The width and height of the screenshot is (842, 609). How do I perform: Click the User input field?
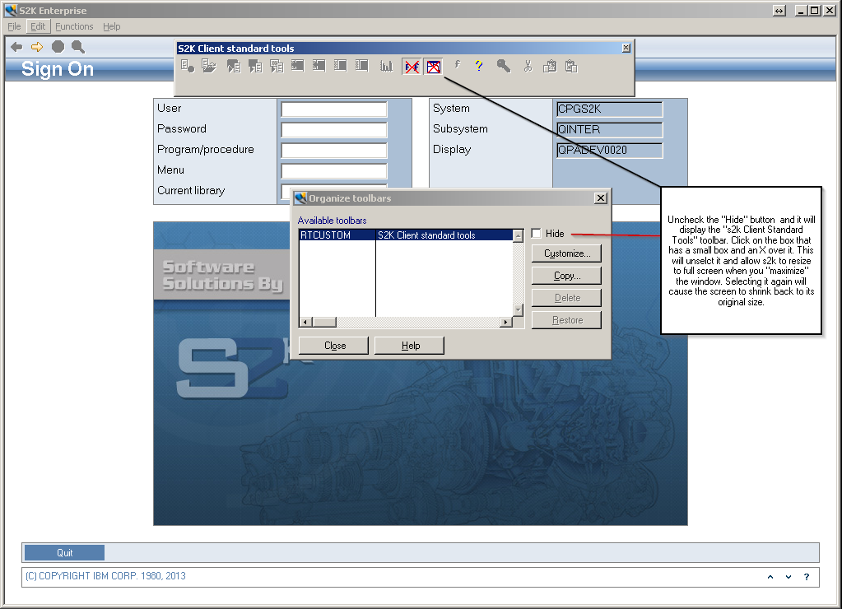(x=334, y=109)
